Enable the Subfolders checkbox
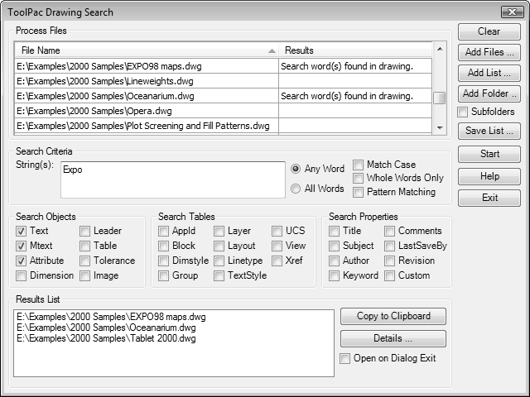530x397 pixels. coord(462,112)
